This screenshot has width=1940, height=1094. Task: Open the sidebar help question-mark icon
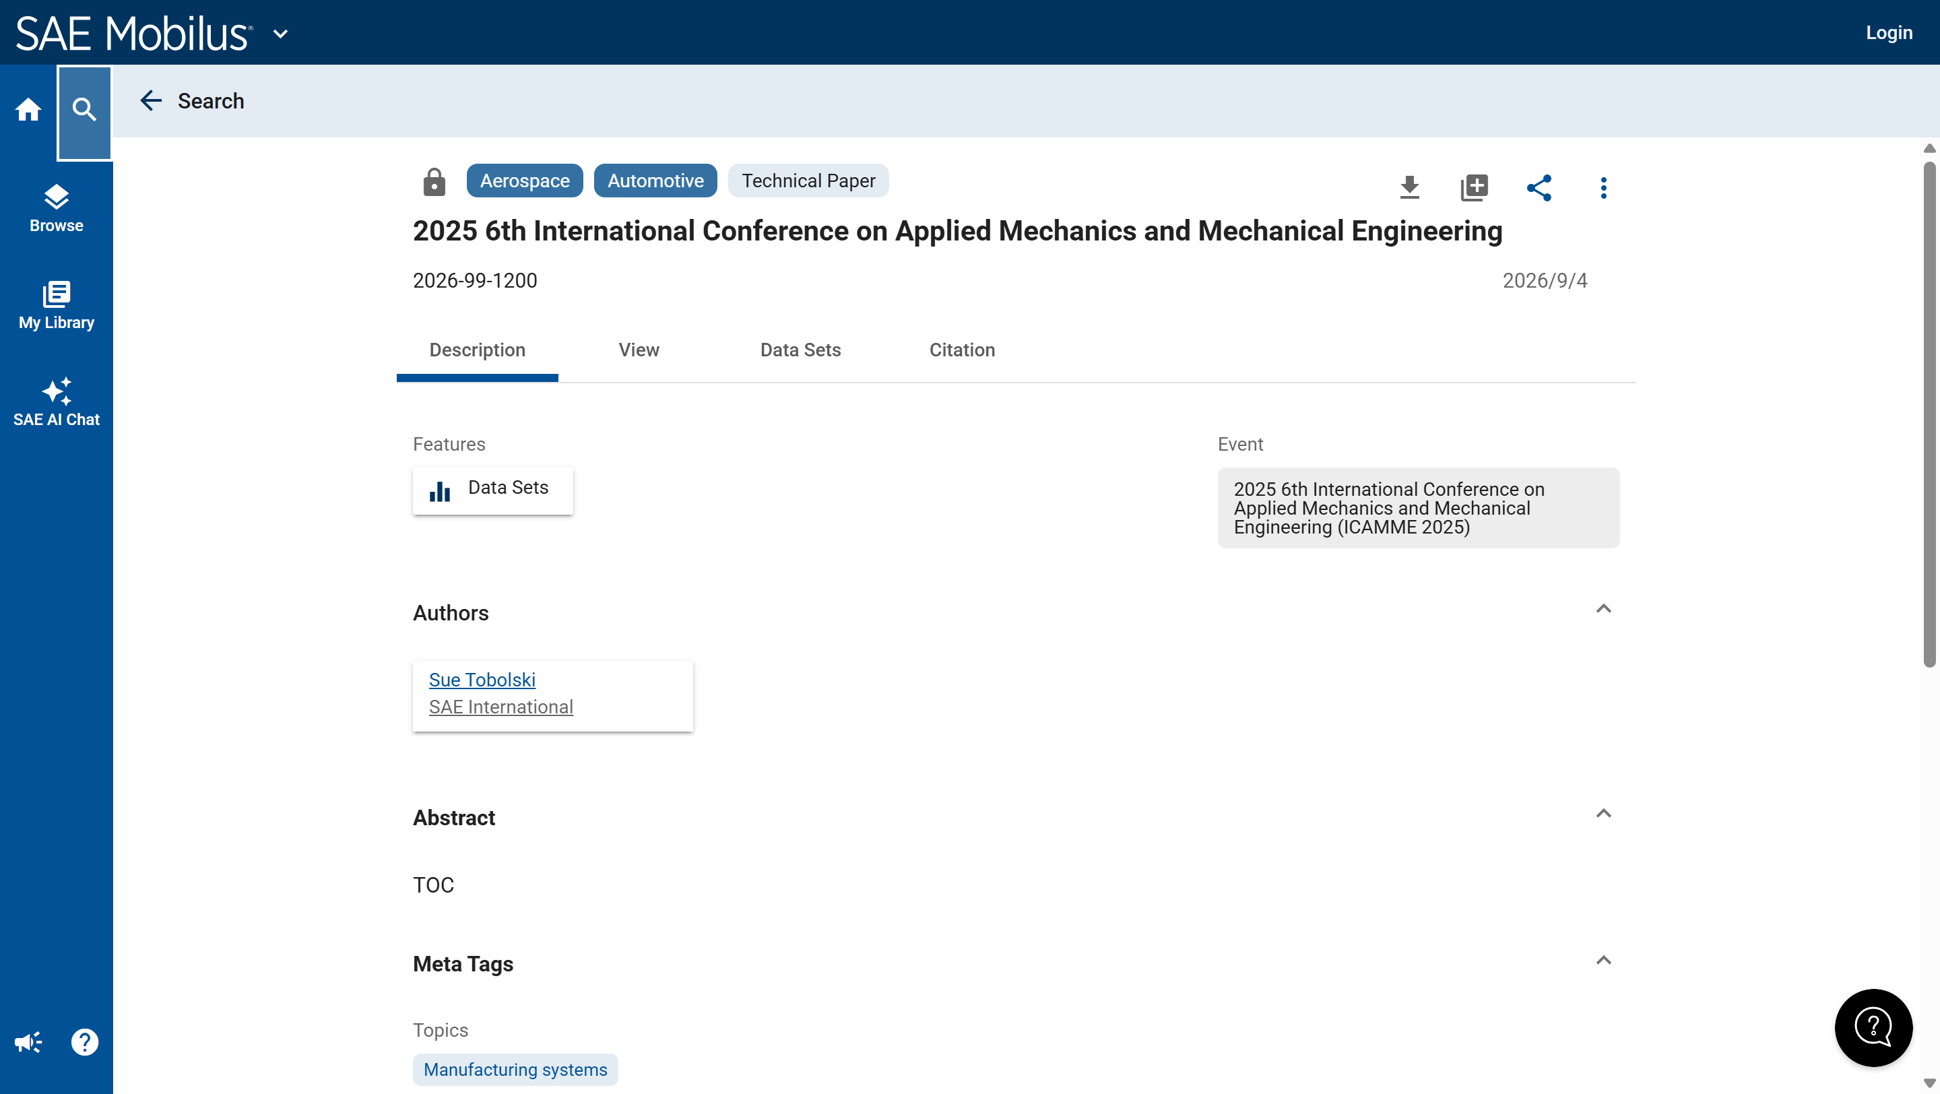84,1043
